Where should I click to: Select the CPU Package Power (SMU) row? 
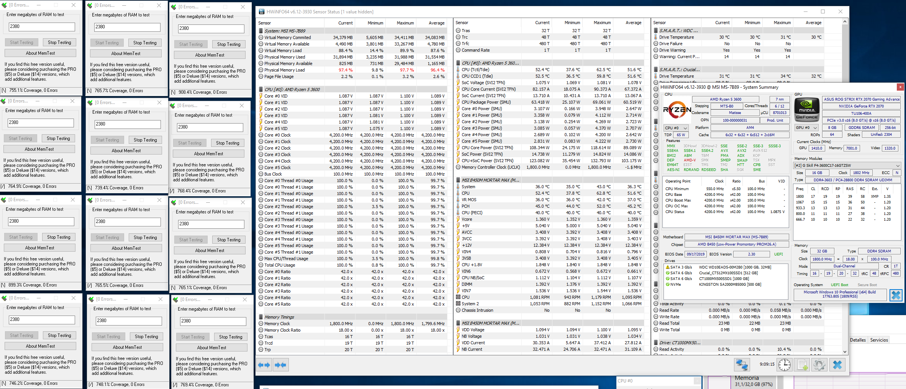click(549, 102)
